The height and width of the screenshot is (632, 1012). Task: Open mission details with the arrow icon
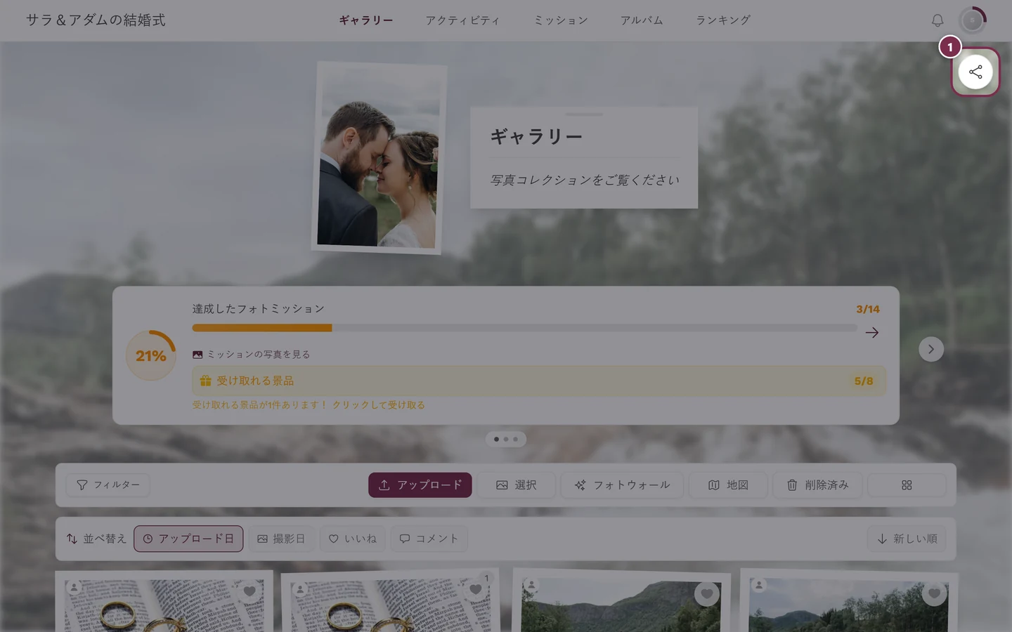(872, 333)
